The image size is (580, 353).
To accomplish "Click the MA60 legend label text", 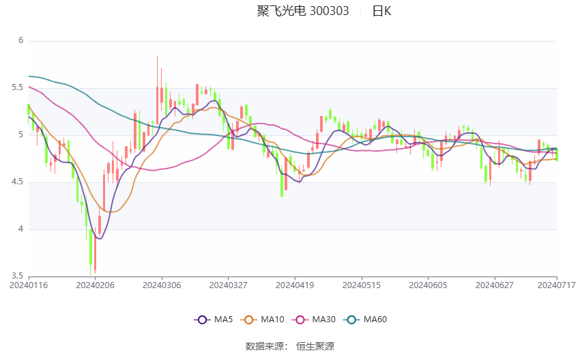I will [x=375, y=320].
